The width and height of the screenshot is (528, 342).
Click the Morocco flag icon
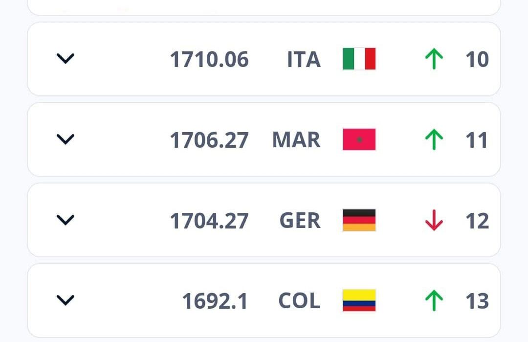click(x=359, y=139)
